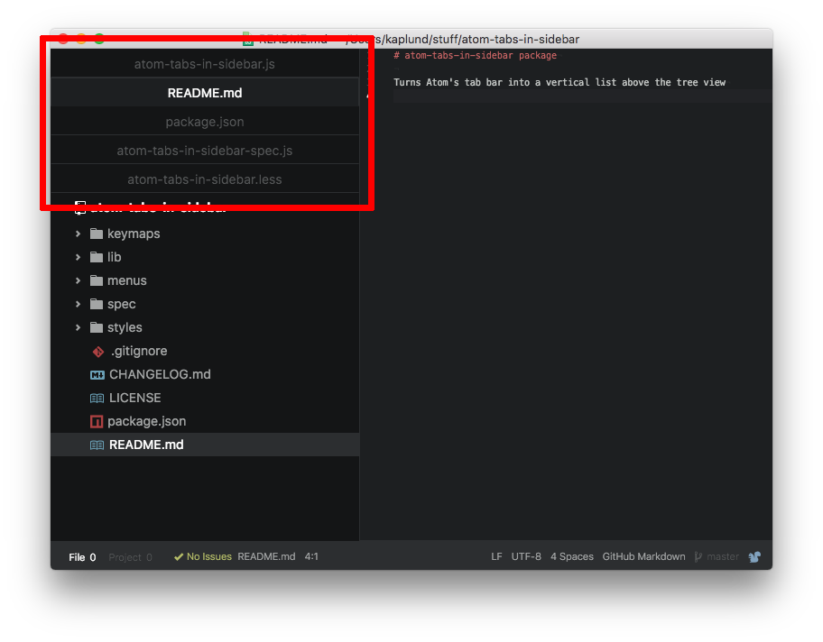Switch to atom-tabs-in-sidebar-spec.js tab
Image resolution: width=823 pixels, height=642 pixels.
(x=205, y=151)
